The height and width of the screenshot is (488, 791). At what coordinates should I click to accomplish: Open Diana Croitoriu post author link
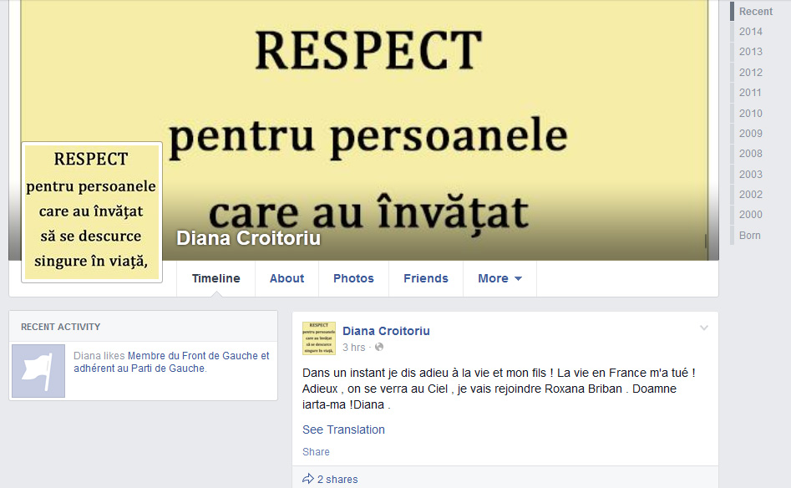click(x=386, y=331)
